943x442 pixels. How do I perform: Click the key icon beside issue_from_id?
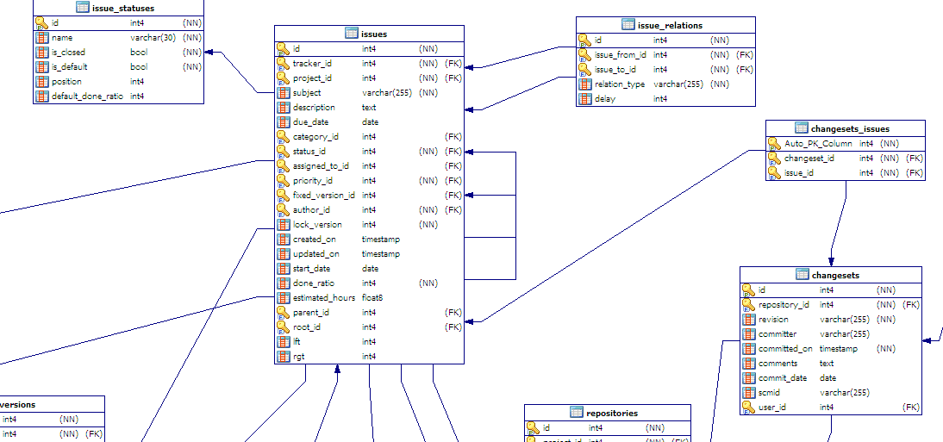point(584,55)
